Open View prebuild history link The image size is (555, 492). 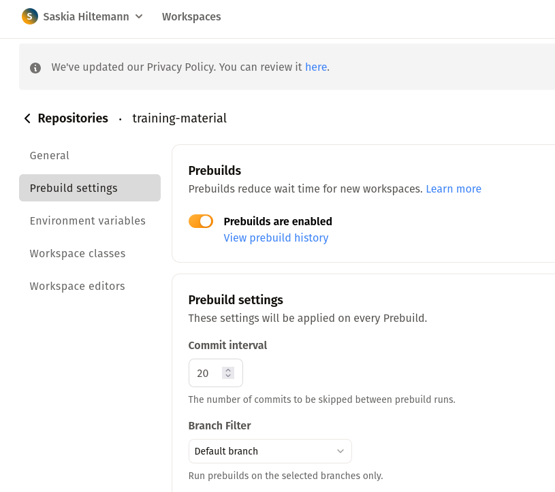click(x=276, y=237)
